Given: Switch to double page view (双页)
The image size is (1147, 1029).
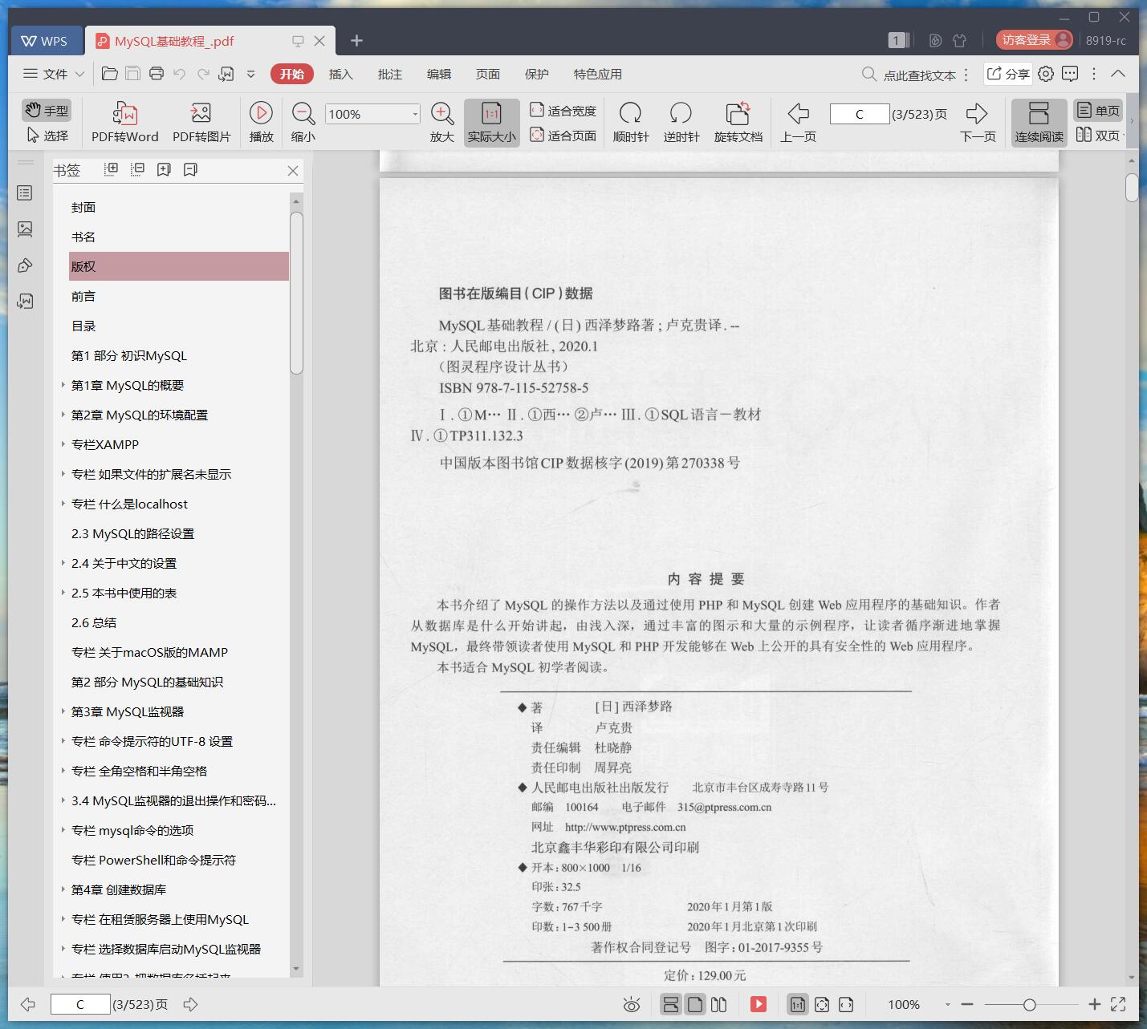Looking at the screenshot, I should (x=1098, y=135).
